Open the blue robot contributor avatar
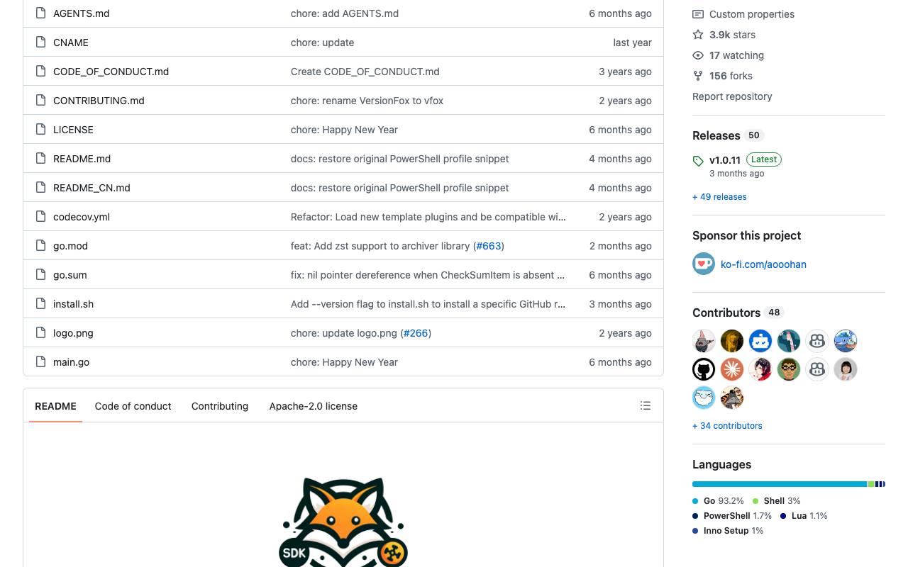Screen dimensions: 908x567 760,341
